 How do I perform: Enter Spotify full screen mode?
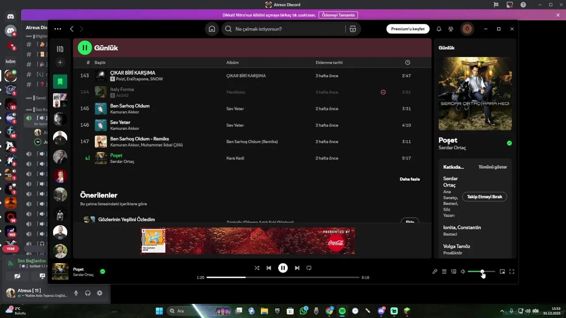click(x=512, y=272)
